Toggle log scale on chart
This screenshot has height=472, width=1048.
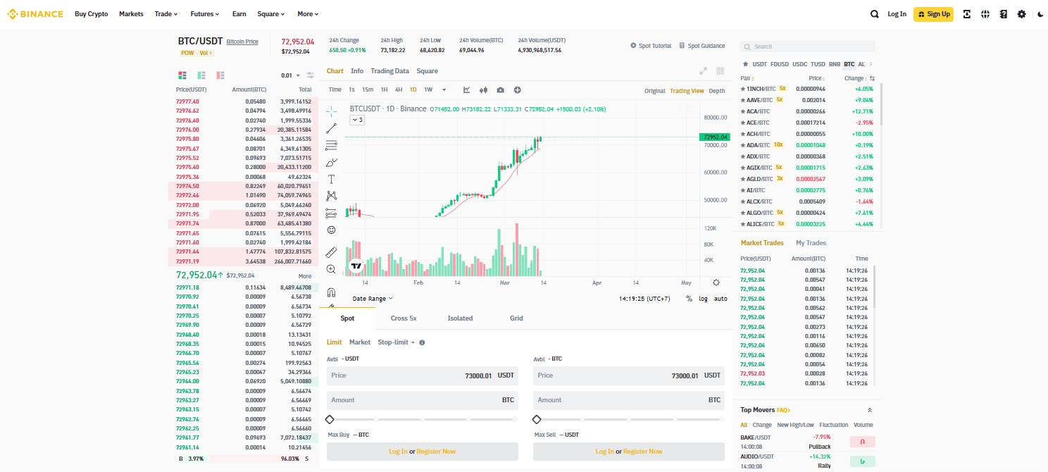[x=703, y=299]
